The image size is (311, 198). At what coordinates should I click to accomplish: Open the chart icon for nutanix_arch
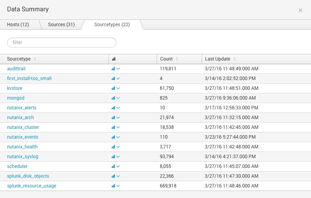(113, 118)
